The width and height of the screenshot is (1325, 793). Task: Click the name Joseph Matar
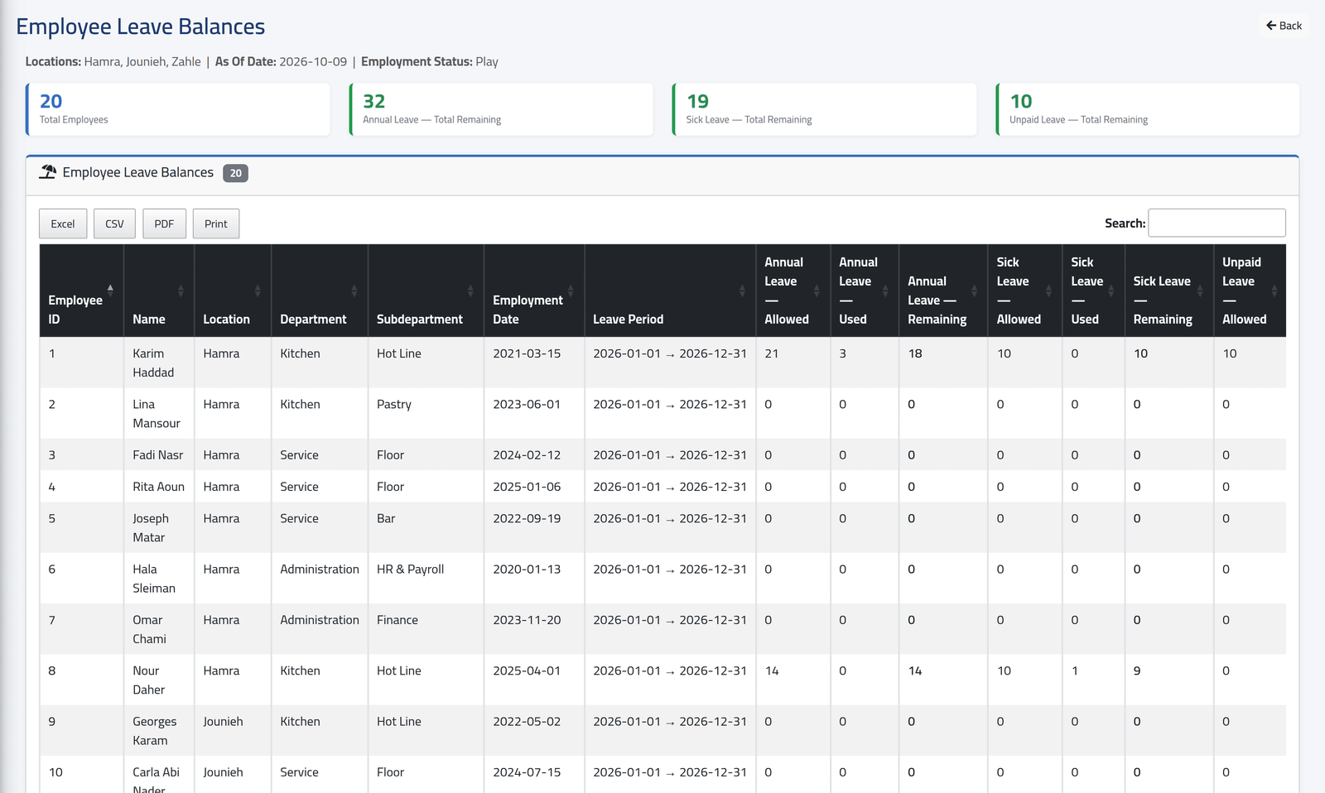[151, 527]
